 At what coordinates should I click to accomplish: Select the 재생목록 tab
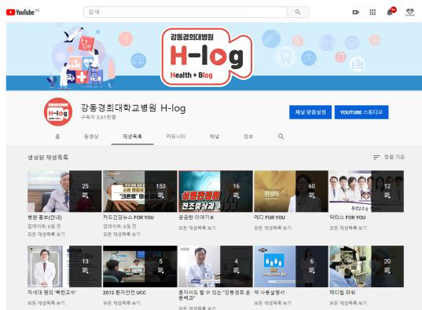pyautogui.click(x=132, y=137)
